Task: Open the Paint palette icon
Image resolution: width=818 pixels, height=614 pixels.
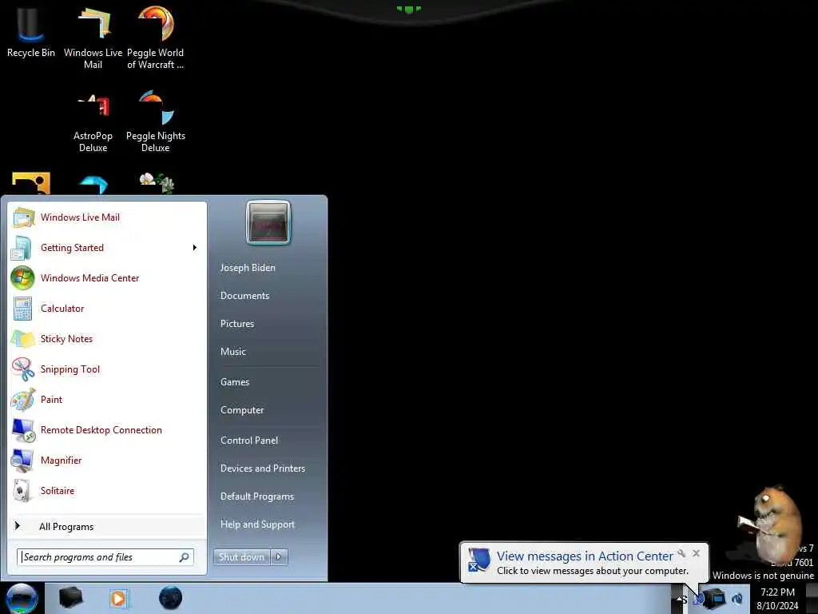Action: (22, 400)
